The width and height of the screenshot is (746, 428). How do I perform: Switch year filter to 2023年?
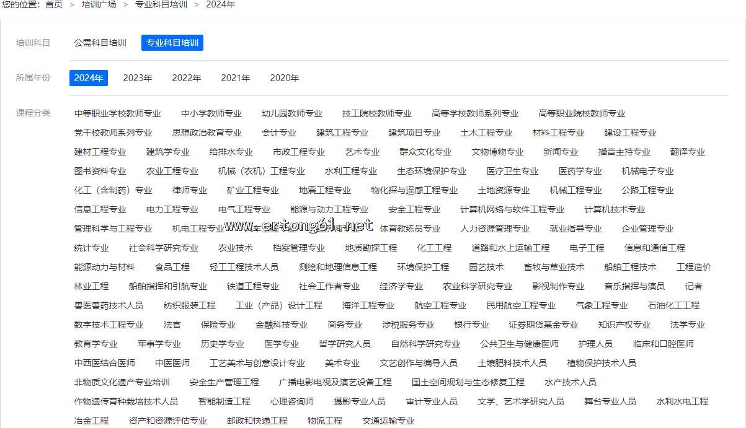[x=138, y=78]
